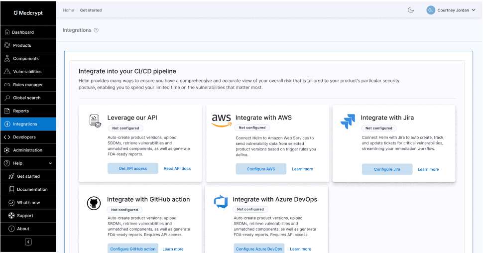This screenshot has height=253, width=483.
Task: Click the Get started breadcrumb
Action: click(91, 10)
